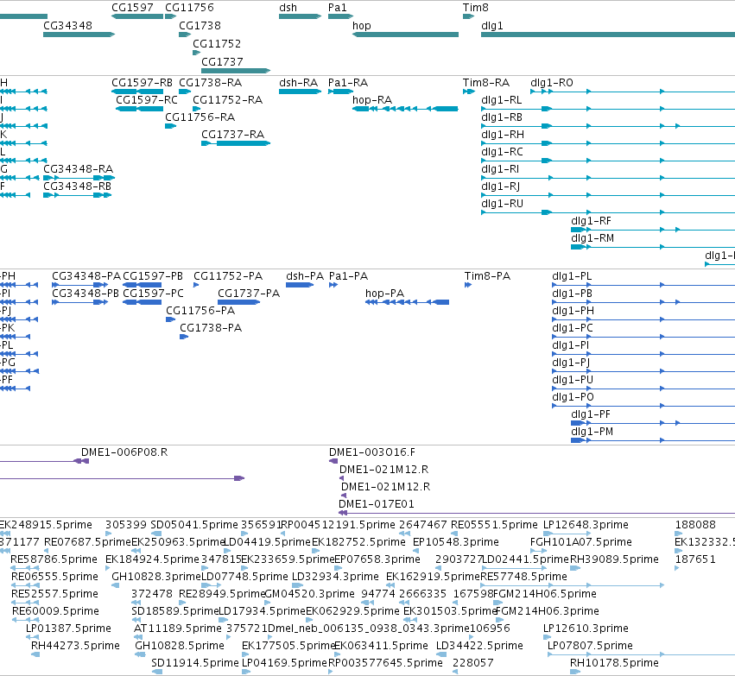Select transcript label dsh-RA
Image resolution: width=735 pixels, height=676 pixels.
pos(298,83)
